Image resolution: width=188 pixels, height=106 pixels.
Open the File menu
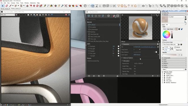2,3
